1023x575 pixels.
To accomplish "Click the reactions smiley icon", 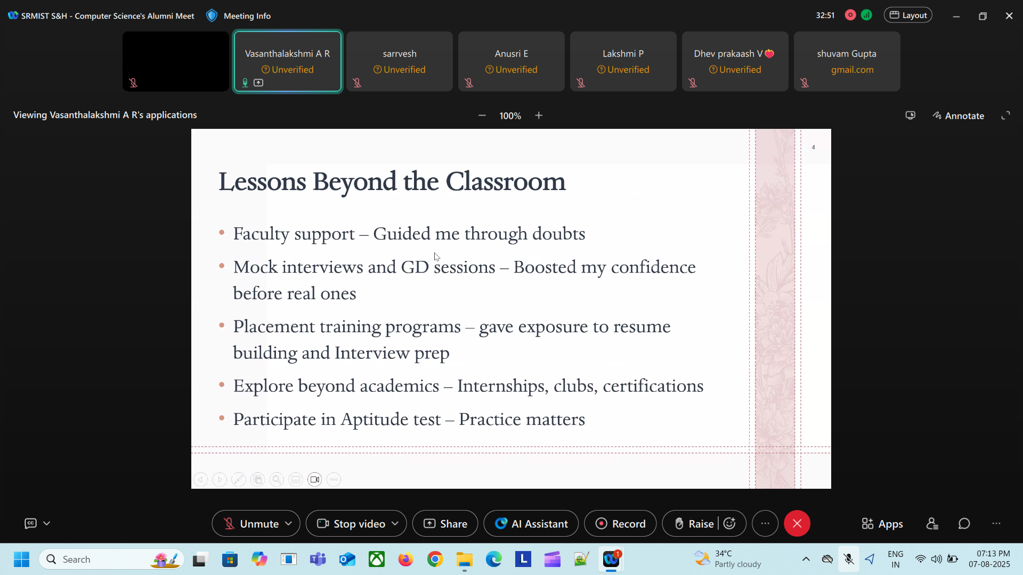I will 730,524.
